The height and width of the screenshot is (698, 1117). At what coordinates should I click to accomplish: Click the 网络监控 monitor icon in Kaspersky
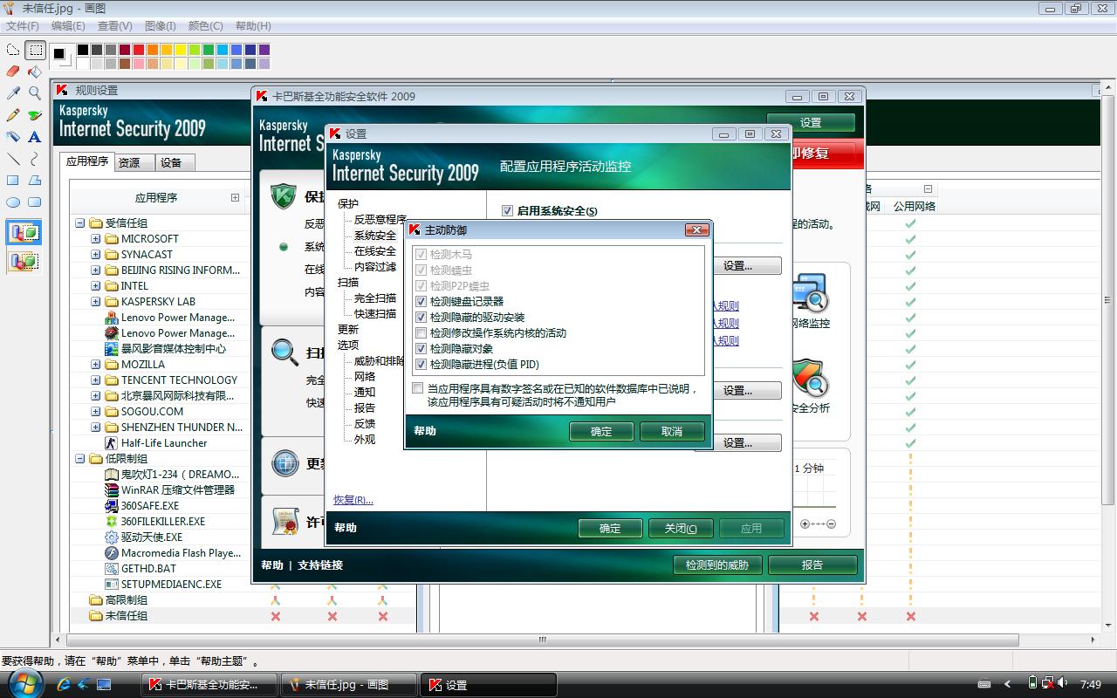(x=810, y=294)
